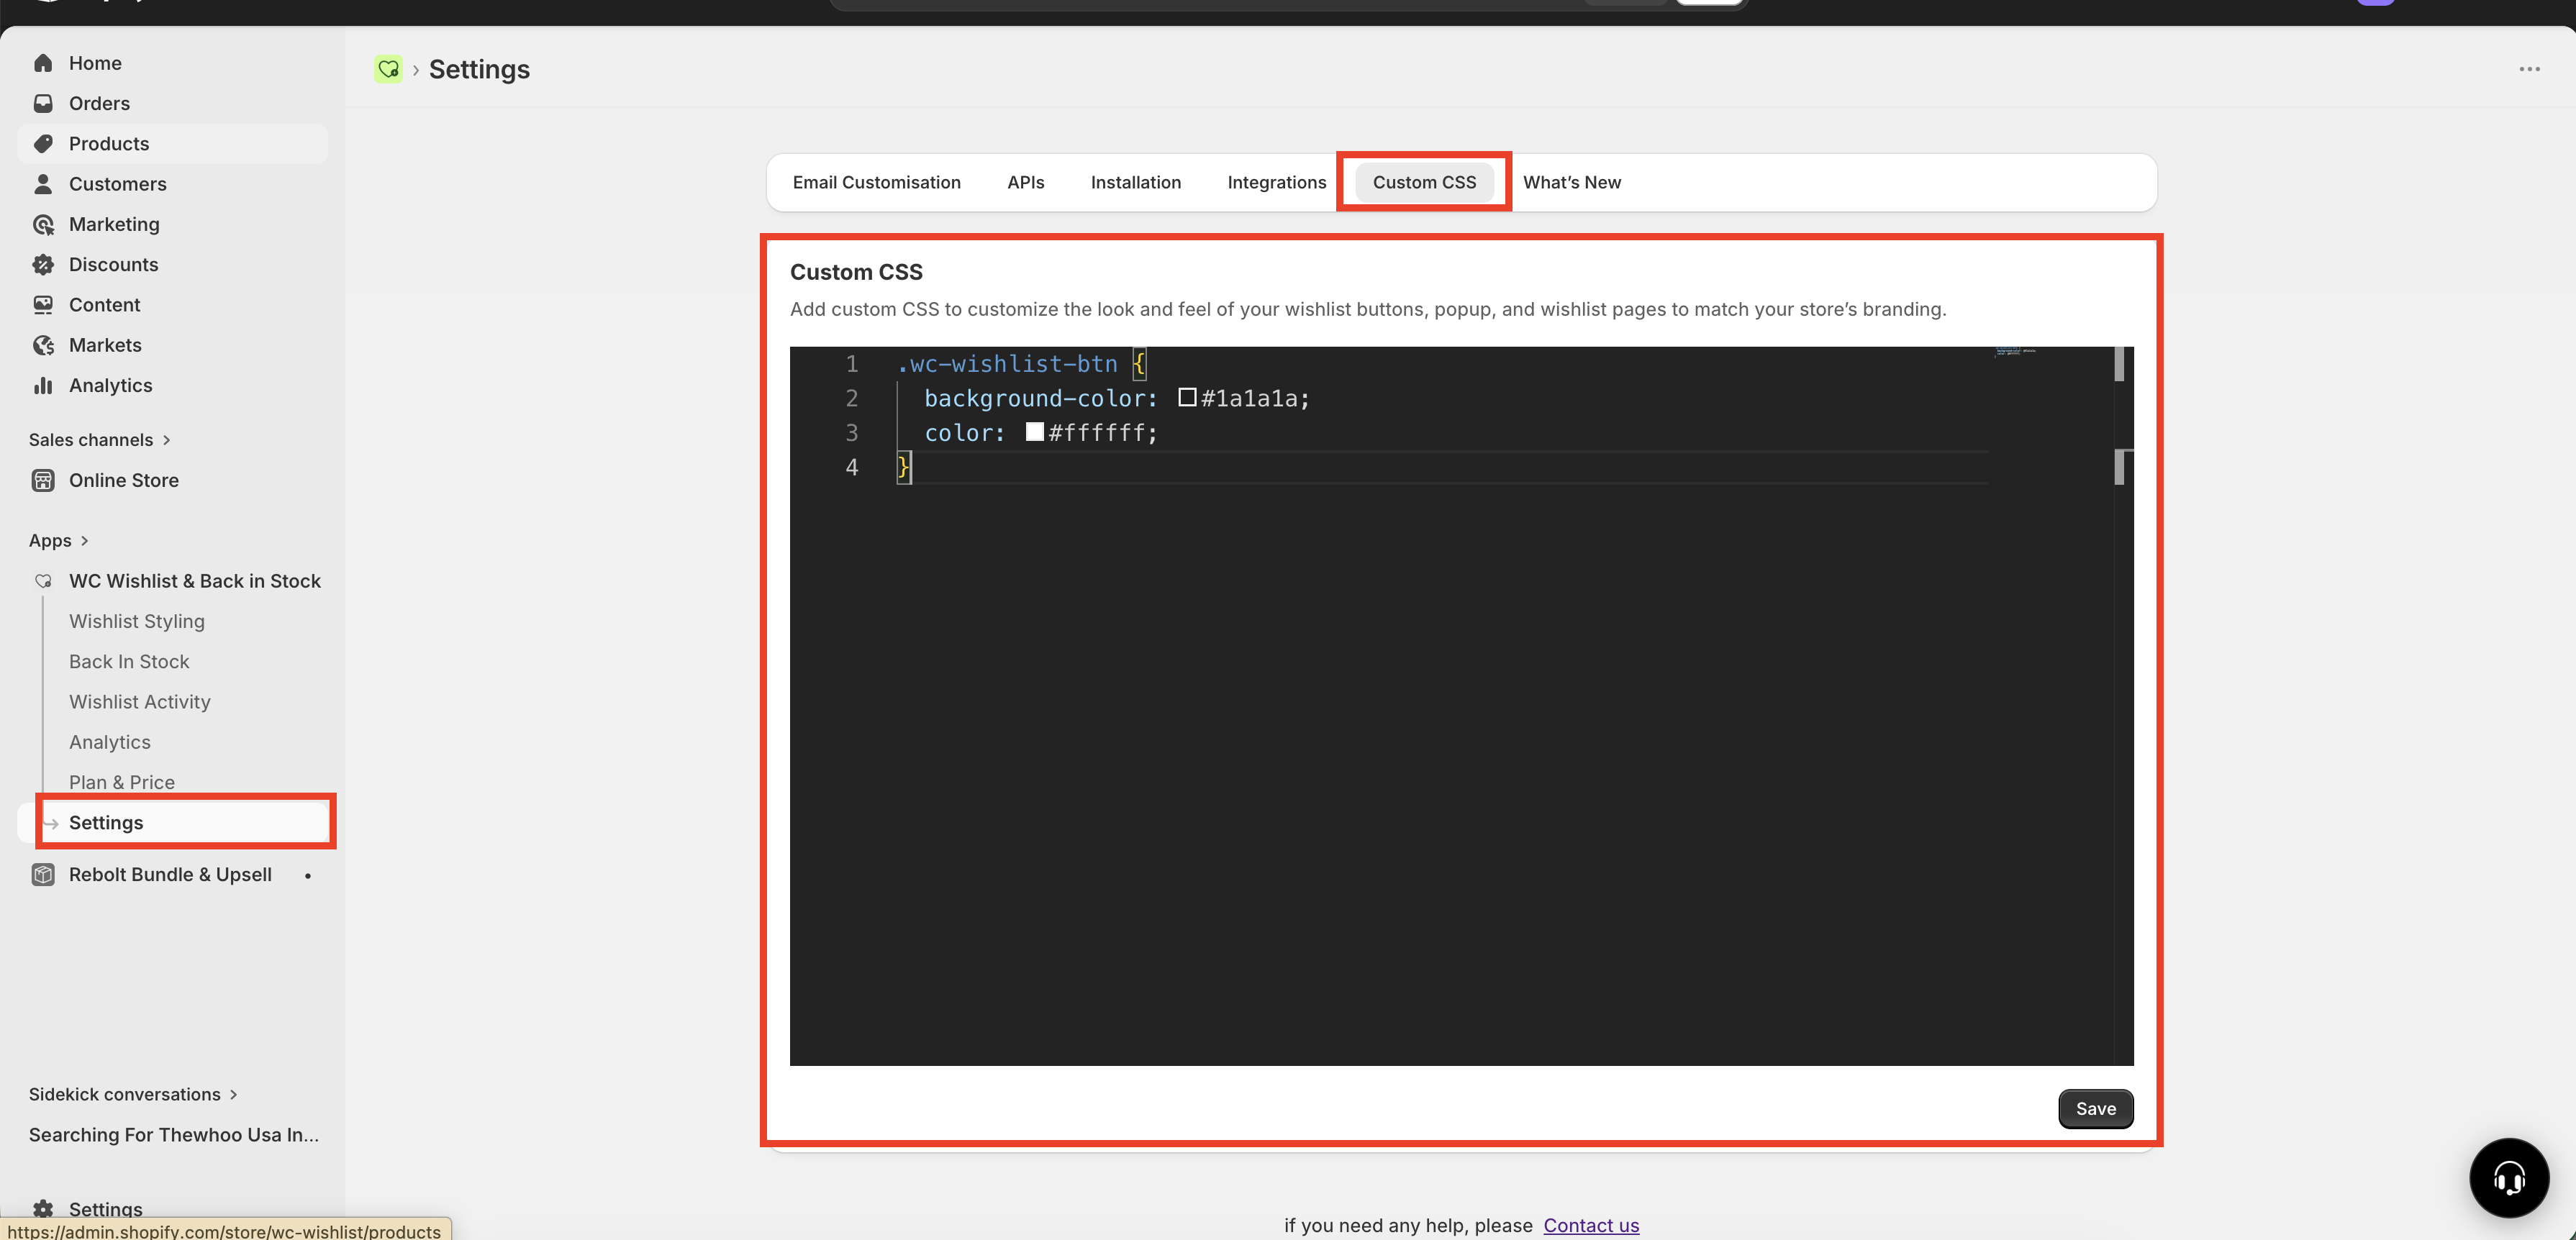This screenshot has height=1240, width=2576.
Task: Click the #1a1a1a color swatch in editor
Action: (1187, 398)
